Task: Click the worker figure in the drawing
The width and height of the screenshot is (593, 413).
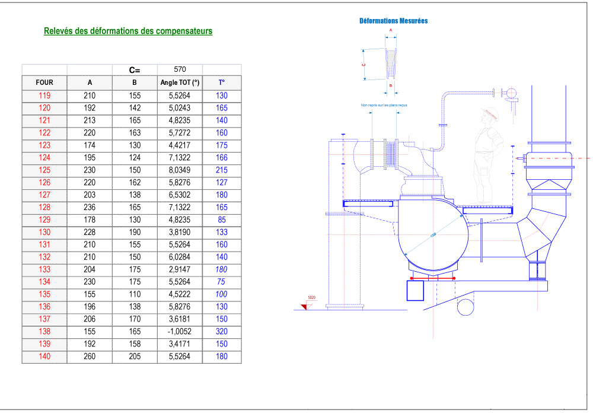Action: (x=487, y=157)
